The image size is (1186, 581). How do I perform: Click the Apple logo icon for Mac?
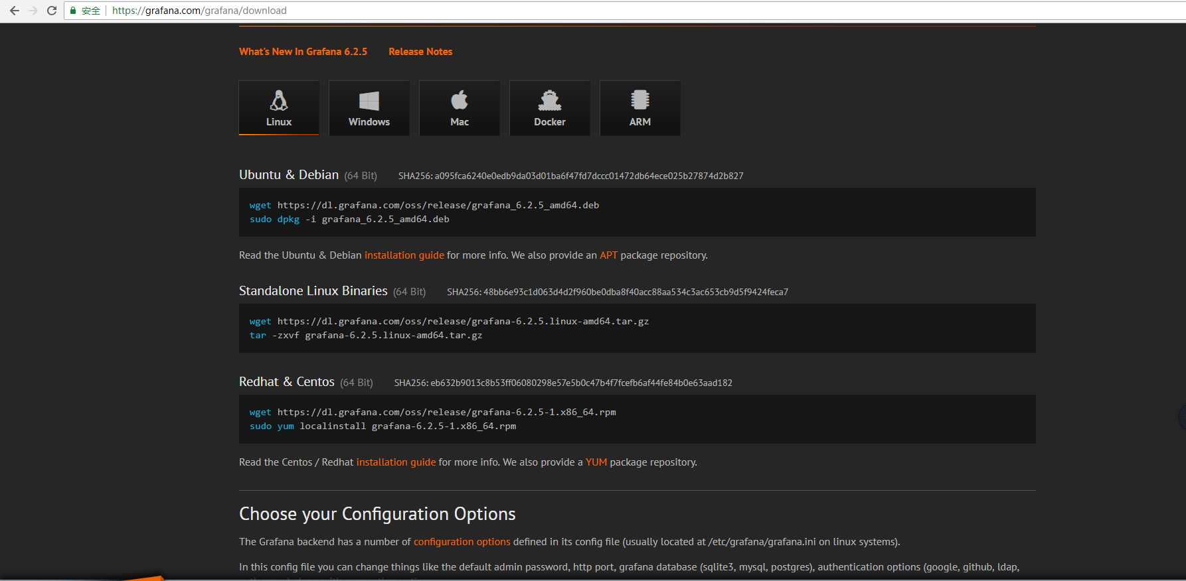[460, 100]
